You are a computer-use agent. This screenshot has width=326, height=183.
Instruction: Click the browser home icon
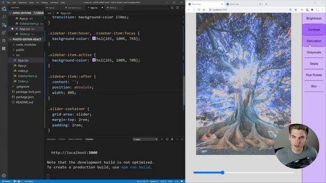[204, 10]
